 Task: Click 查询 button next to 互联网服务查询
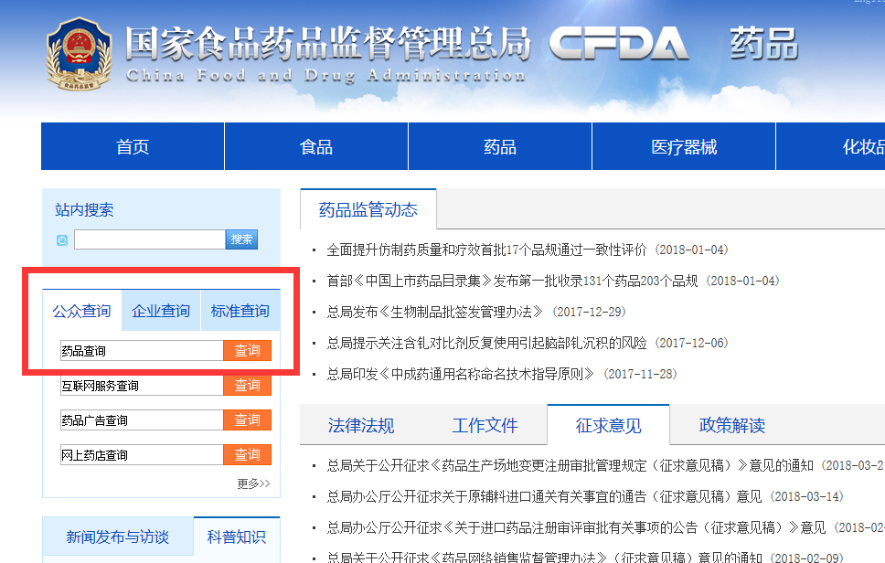(x=247, y=386)
